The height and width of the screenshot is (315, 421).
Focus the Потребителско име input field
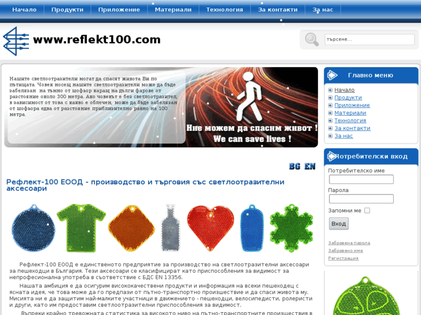[x=361, y=179]
